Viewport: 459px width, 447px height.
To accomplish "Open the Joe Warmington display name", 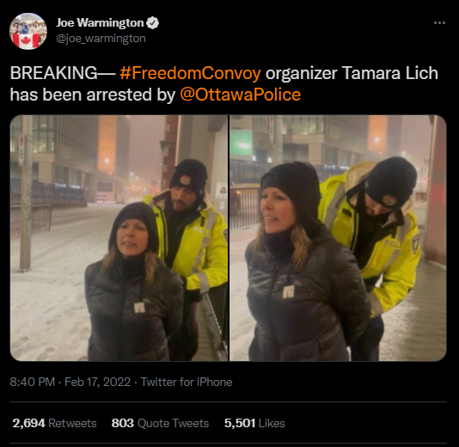I will 100,22.
